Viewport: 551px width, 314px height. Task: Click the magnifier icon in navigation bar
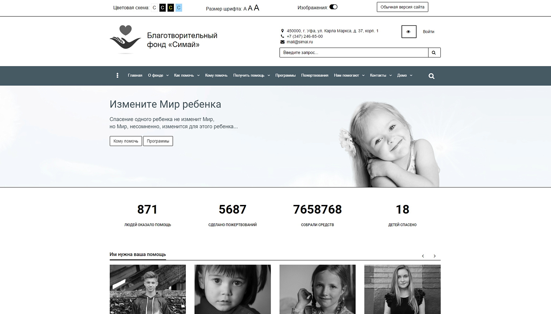point(431,76)
